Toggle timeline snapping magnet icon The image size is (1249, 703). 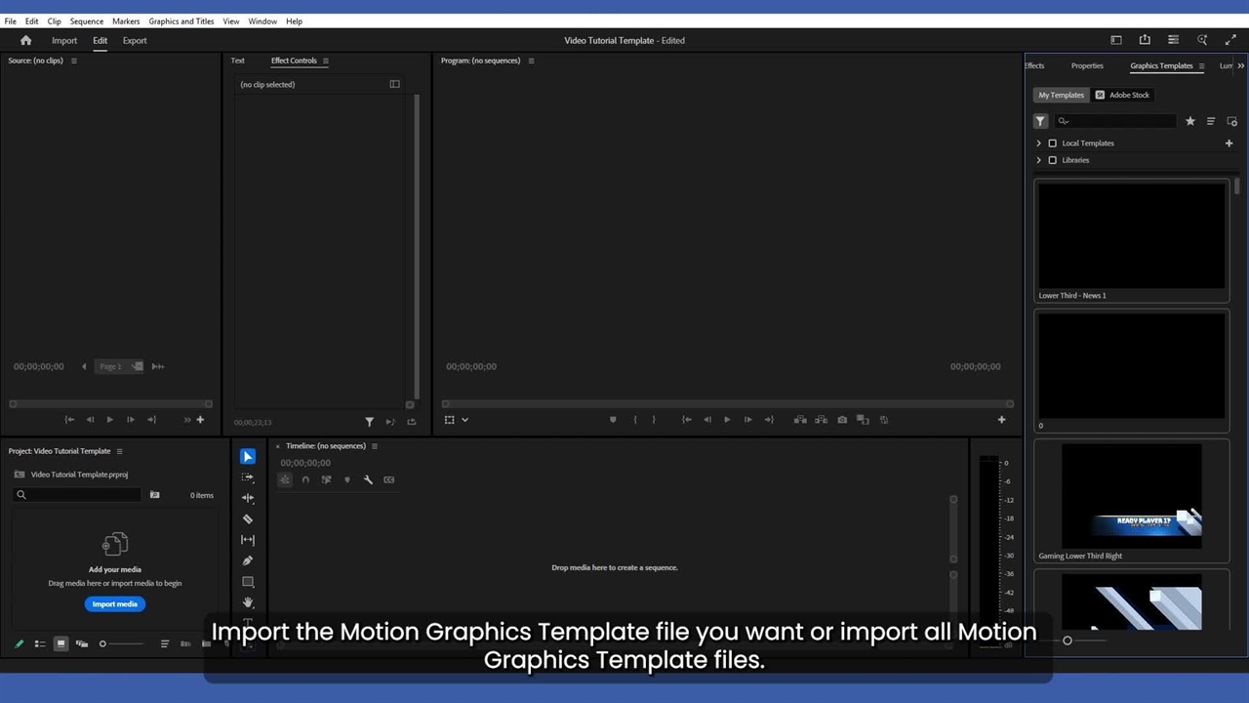305,479
